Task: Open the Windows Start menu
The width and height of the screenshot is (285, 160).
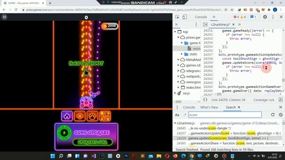Action: (x=53, y=156)
